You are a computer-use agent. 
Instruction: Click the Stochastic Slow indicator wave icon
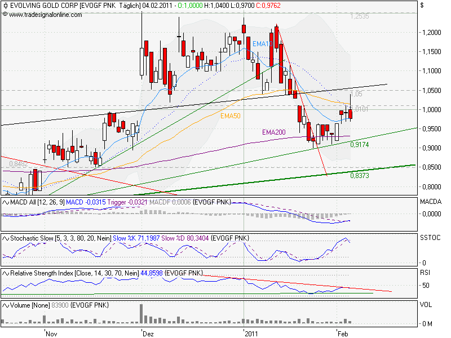(6, 238)
